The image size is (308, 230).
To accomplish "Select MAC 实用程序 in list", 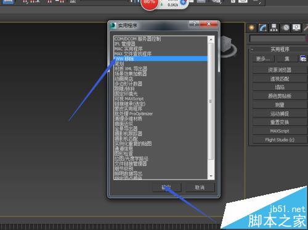I will pyautogui.click(x=161, y=49).
